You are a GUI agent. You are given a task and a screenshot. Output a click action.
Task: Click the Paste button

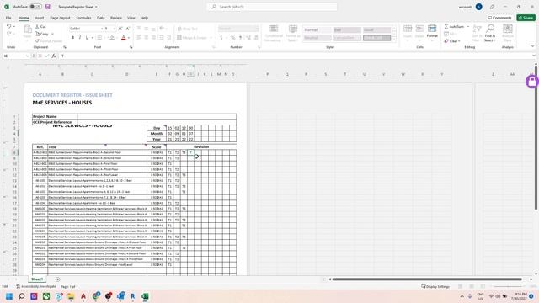[x=27, y=33]
